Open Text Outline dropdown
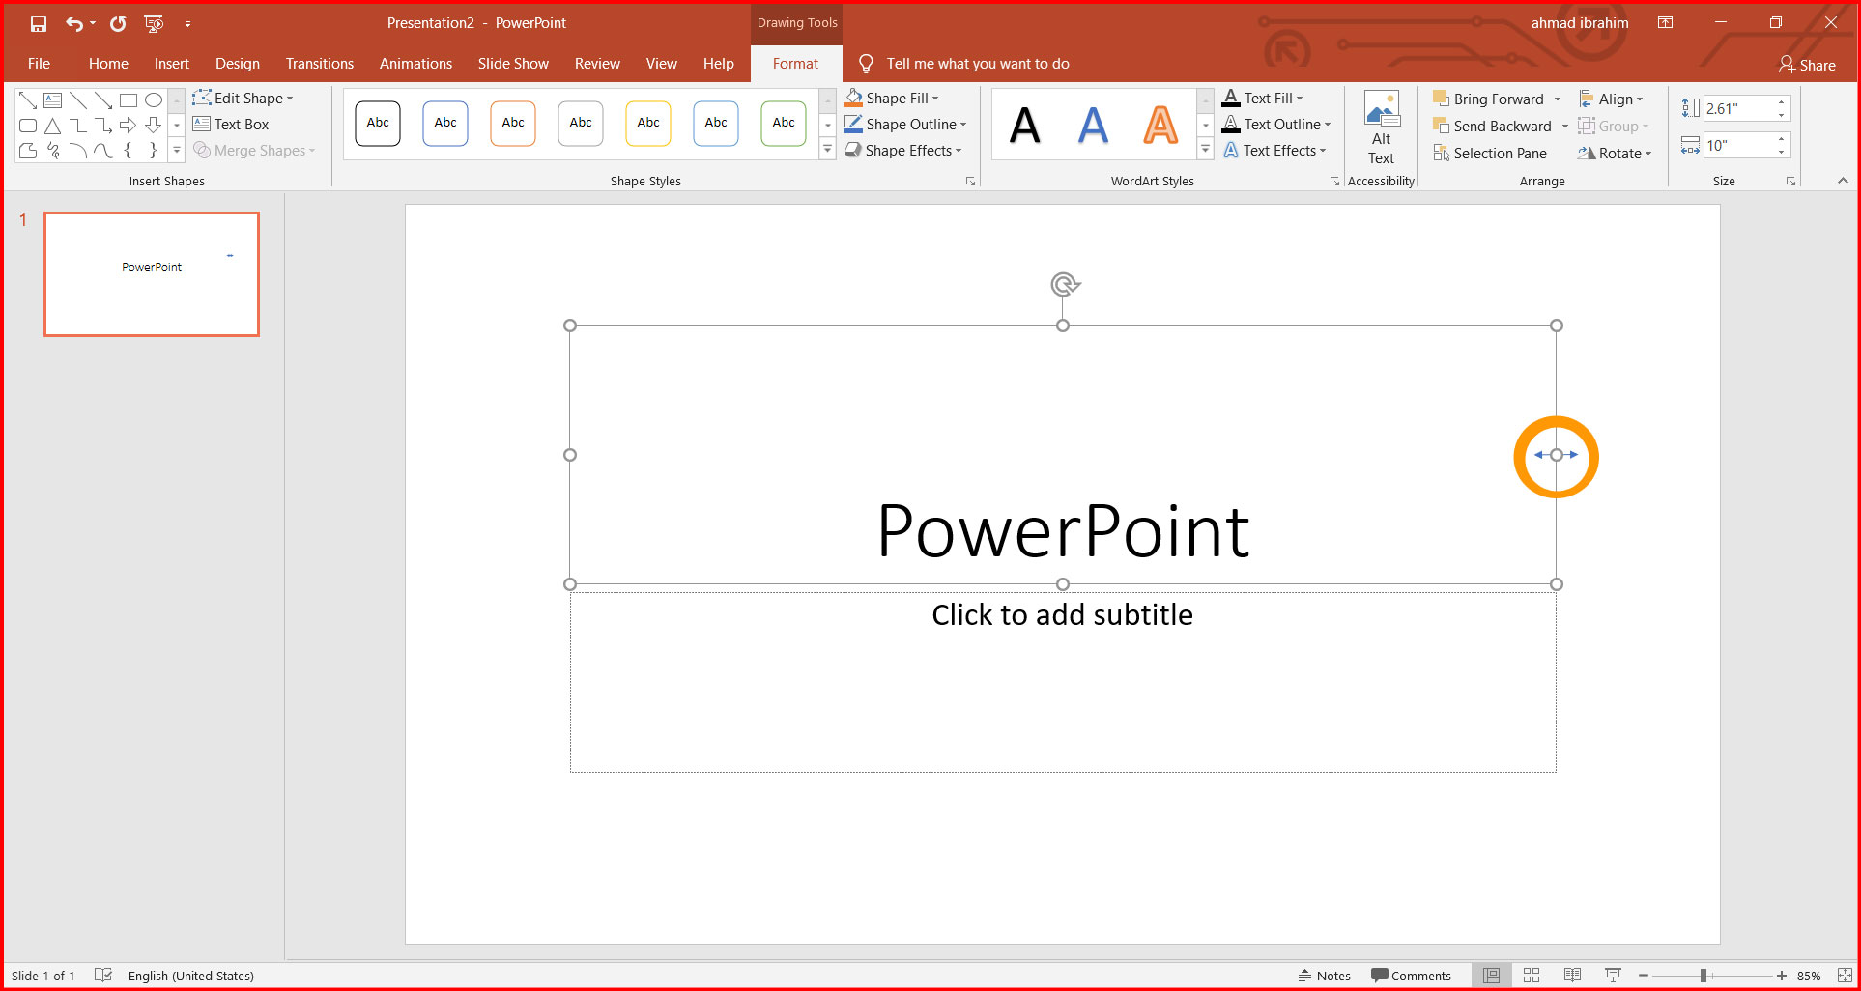 [1276, 125]
